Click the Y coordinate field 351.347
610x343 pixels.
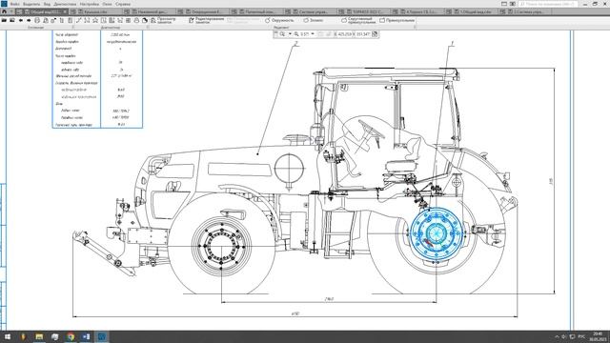[362, 34]
